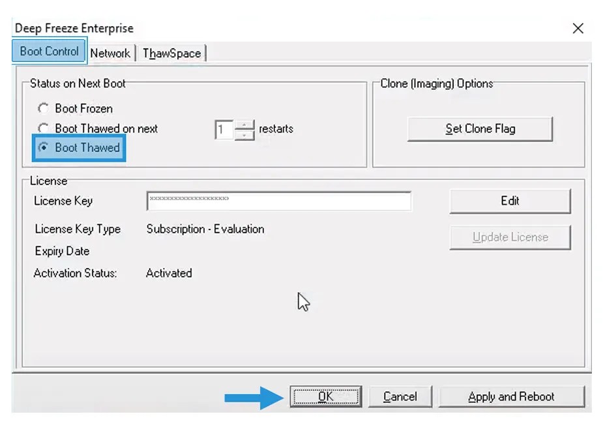The height and width of the screenshot is (429, 603).
Task: Select the Boot Control tab
Action: [x=48, y=50]
